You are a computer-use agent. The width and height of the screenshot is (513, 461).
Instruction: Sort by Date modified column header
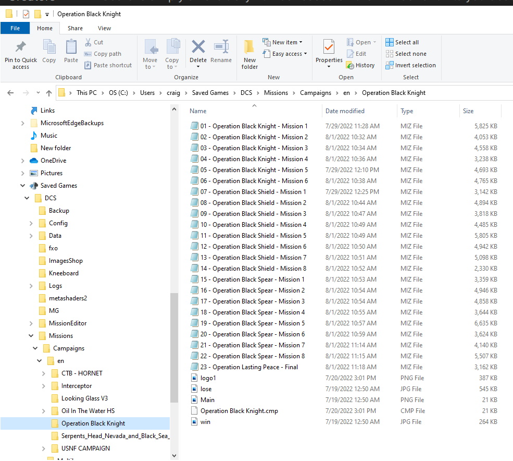click(359, 111)
